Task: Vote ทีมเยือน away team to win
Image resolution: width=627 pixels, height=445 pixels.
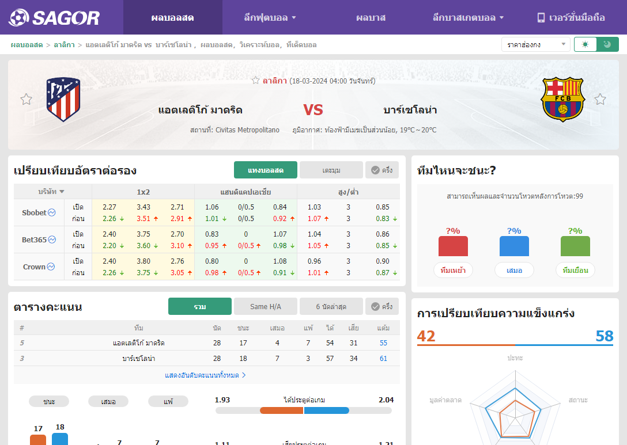Action: click(575, 270)
